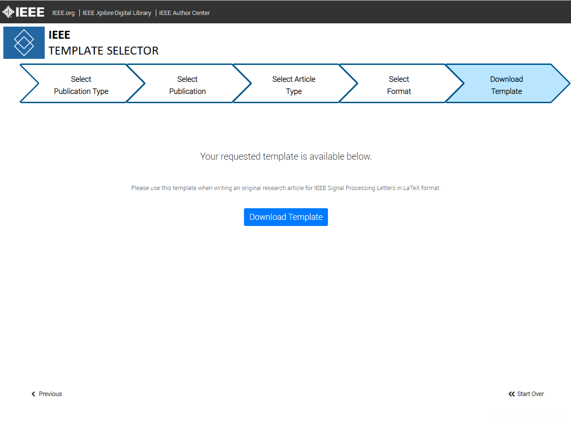Open the IEEE.org link

63,13
